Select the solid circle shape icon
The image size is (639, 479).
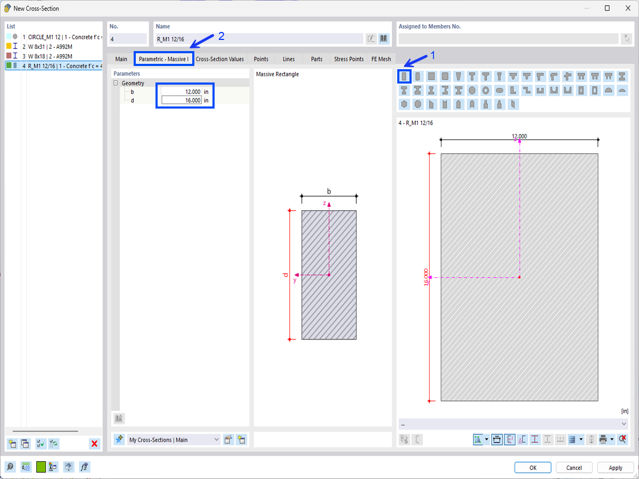472,90
